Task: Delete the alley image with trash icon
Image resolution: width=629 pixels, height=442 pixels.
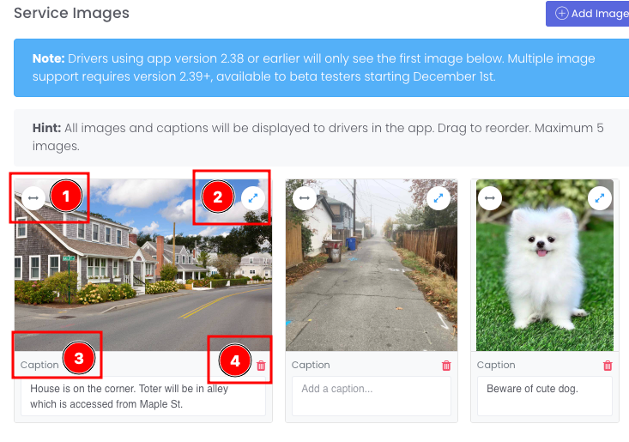Action: 446,366
